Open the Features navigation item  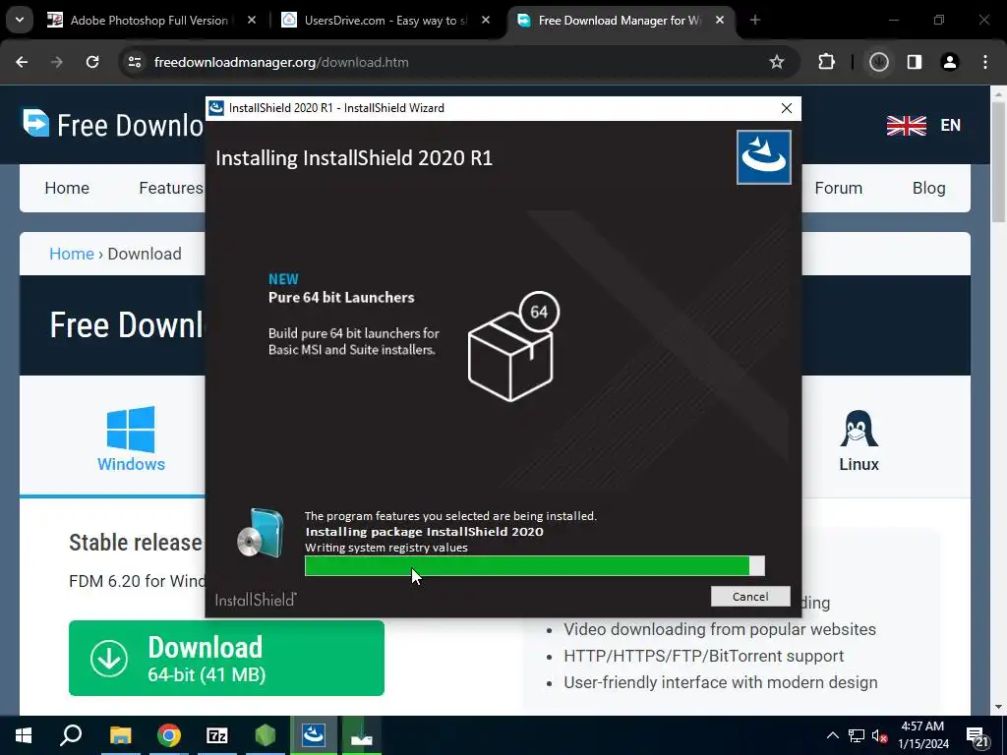pos(171,188)
